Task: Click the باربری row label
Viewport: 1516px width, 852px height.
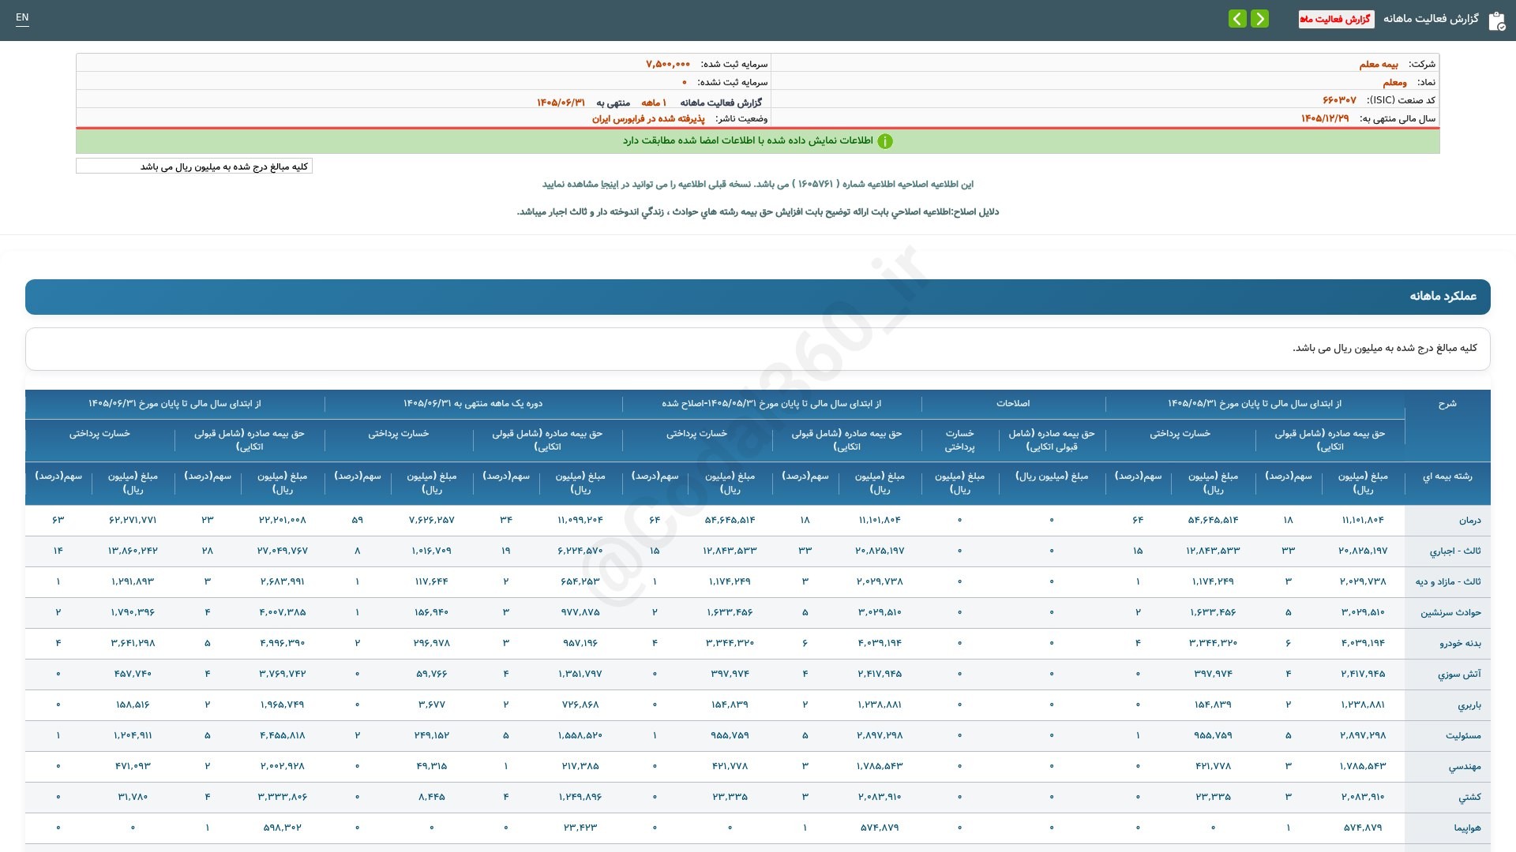Action: tap(1469, 705)
